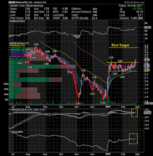Click the 'High:' value 2.72
Screen dimensions: 153x156
pos(28,12)
